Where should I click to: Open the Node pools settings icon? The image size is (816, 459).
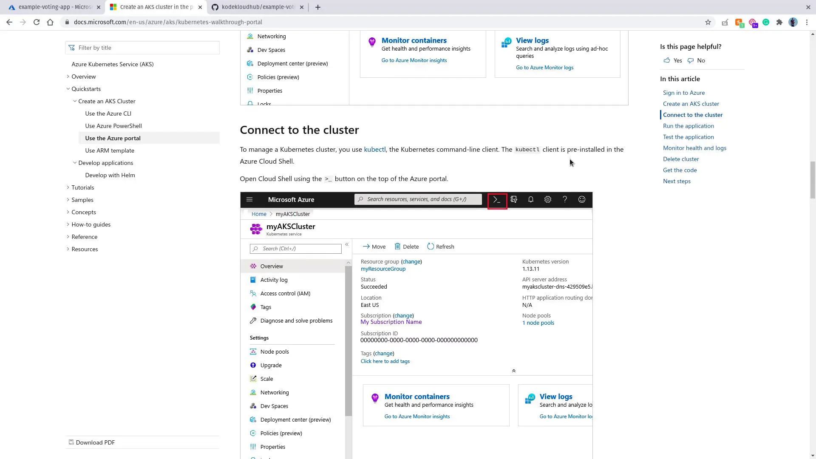point(253,351)
